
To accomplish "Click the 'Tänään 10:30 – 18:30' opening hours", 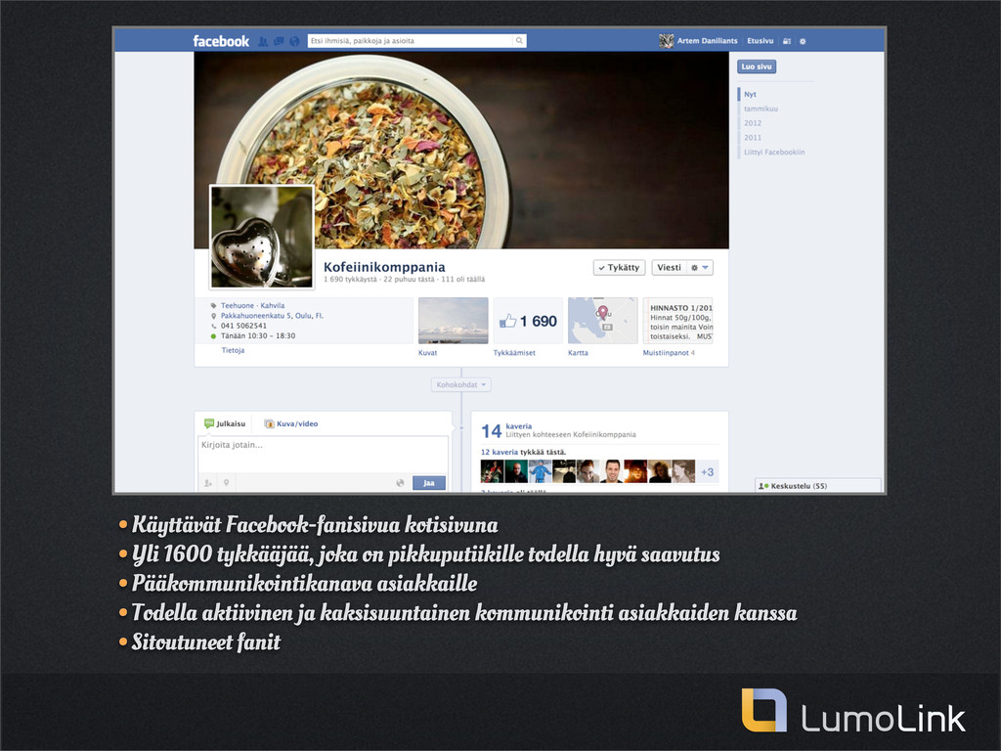I will (258, 336).
